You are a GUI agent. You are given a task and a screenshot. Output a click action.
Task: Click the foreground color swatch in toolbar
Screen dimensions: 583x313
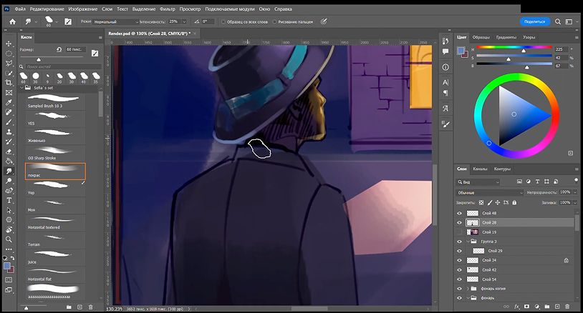click(x=6, y=266)
